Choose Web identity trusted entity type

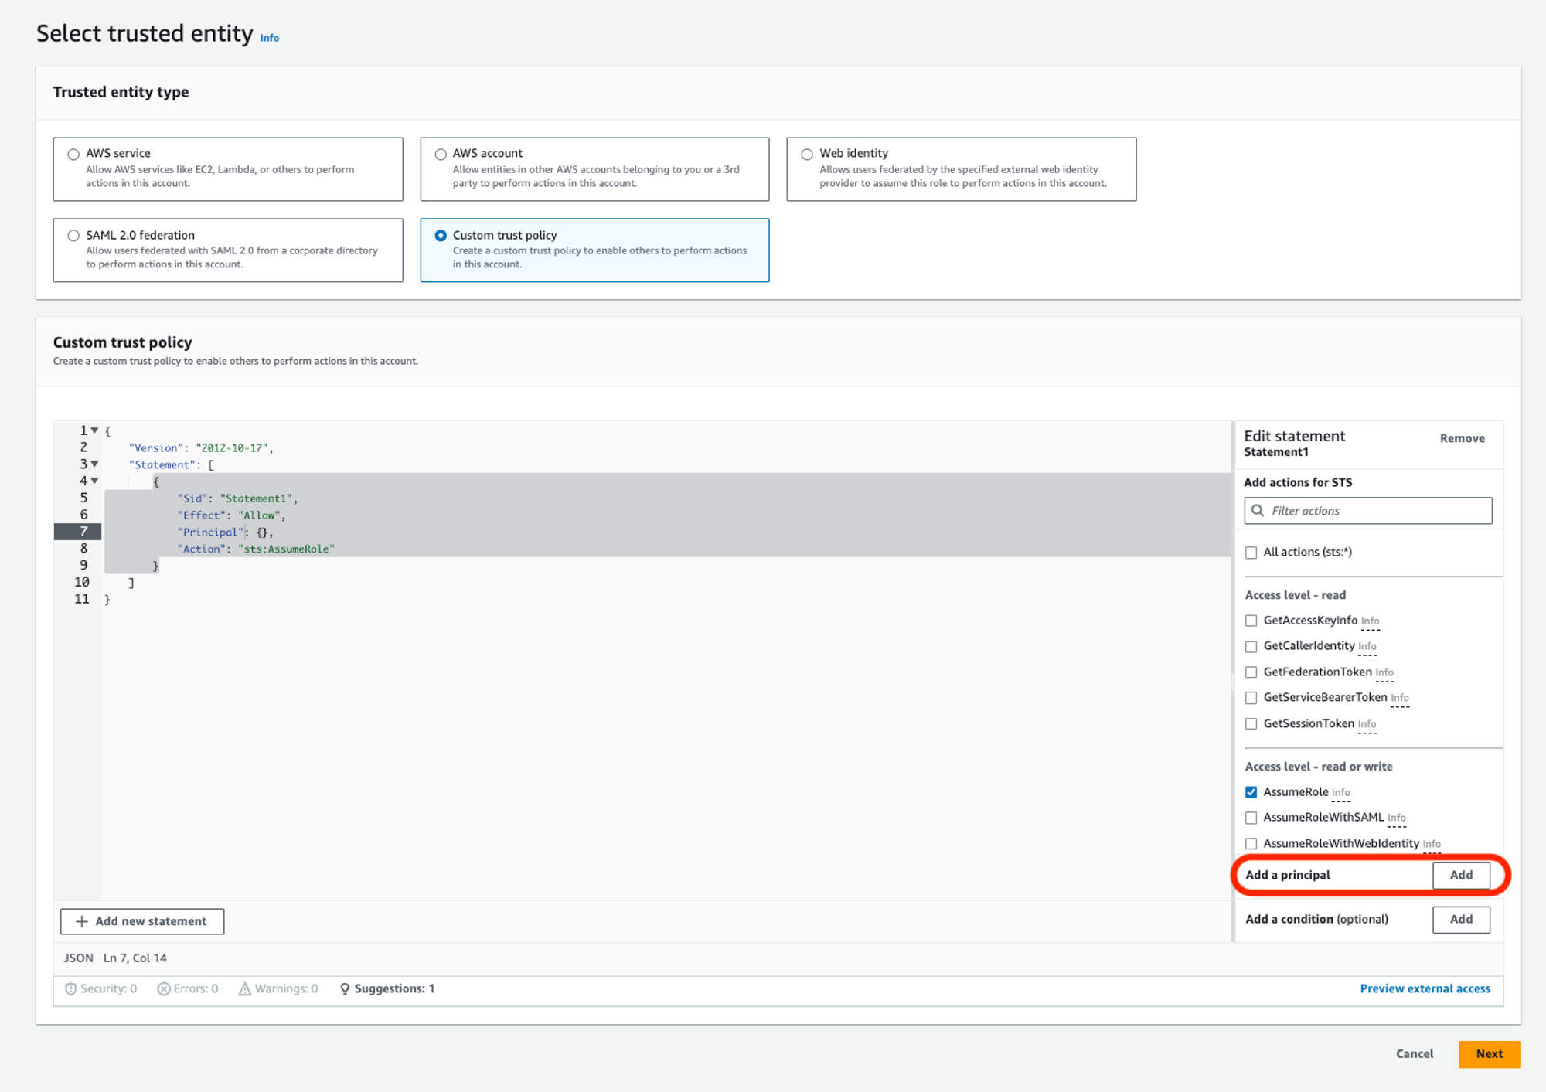pyautogui.click(x=807, y=154)
